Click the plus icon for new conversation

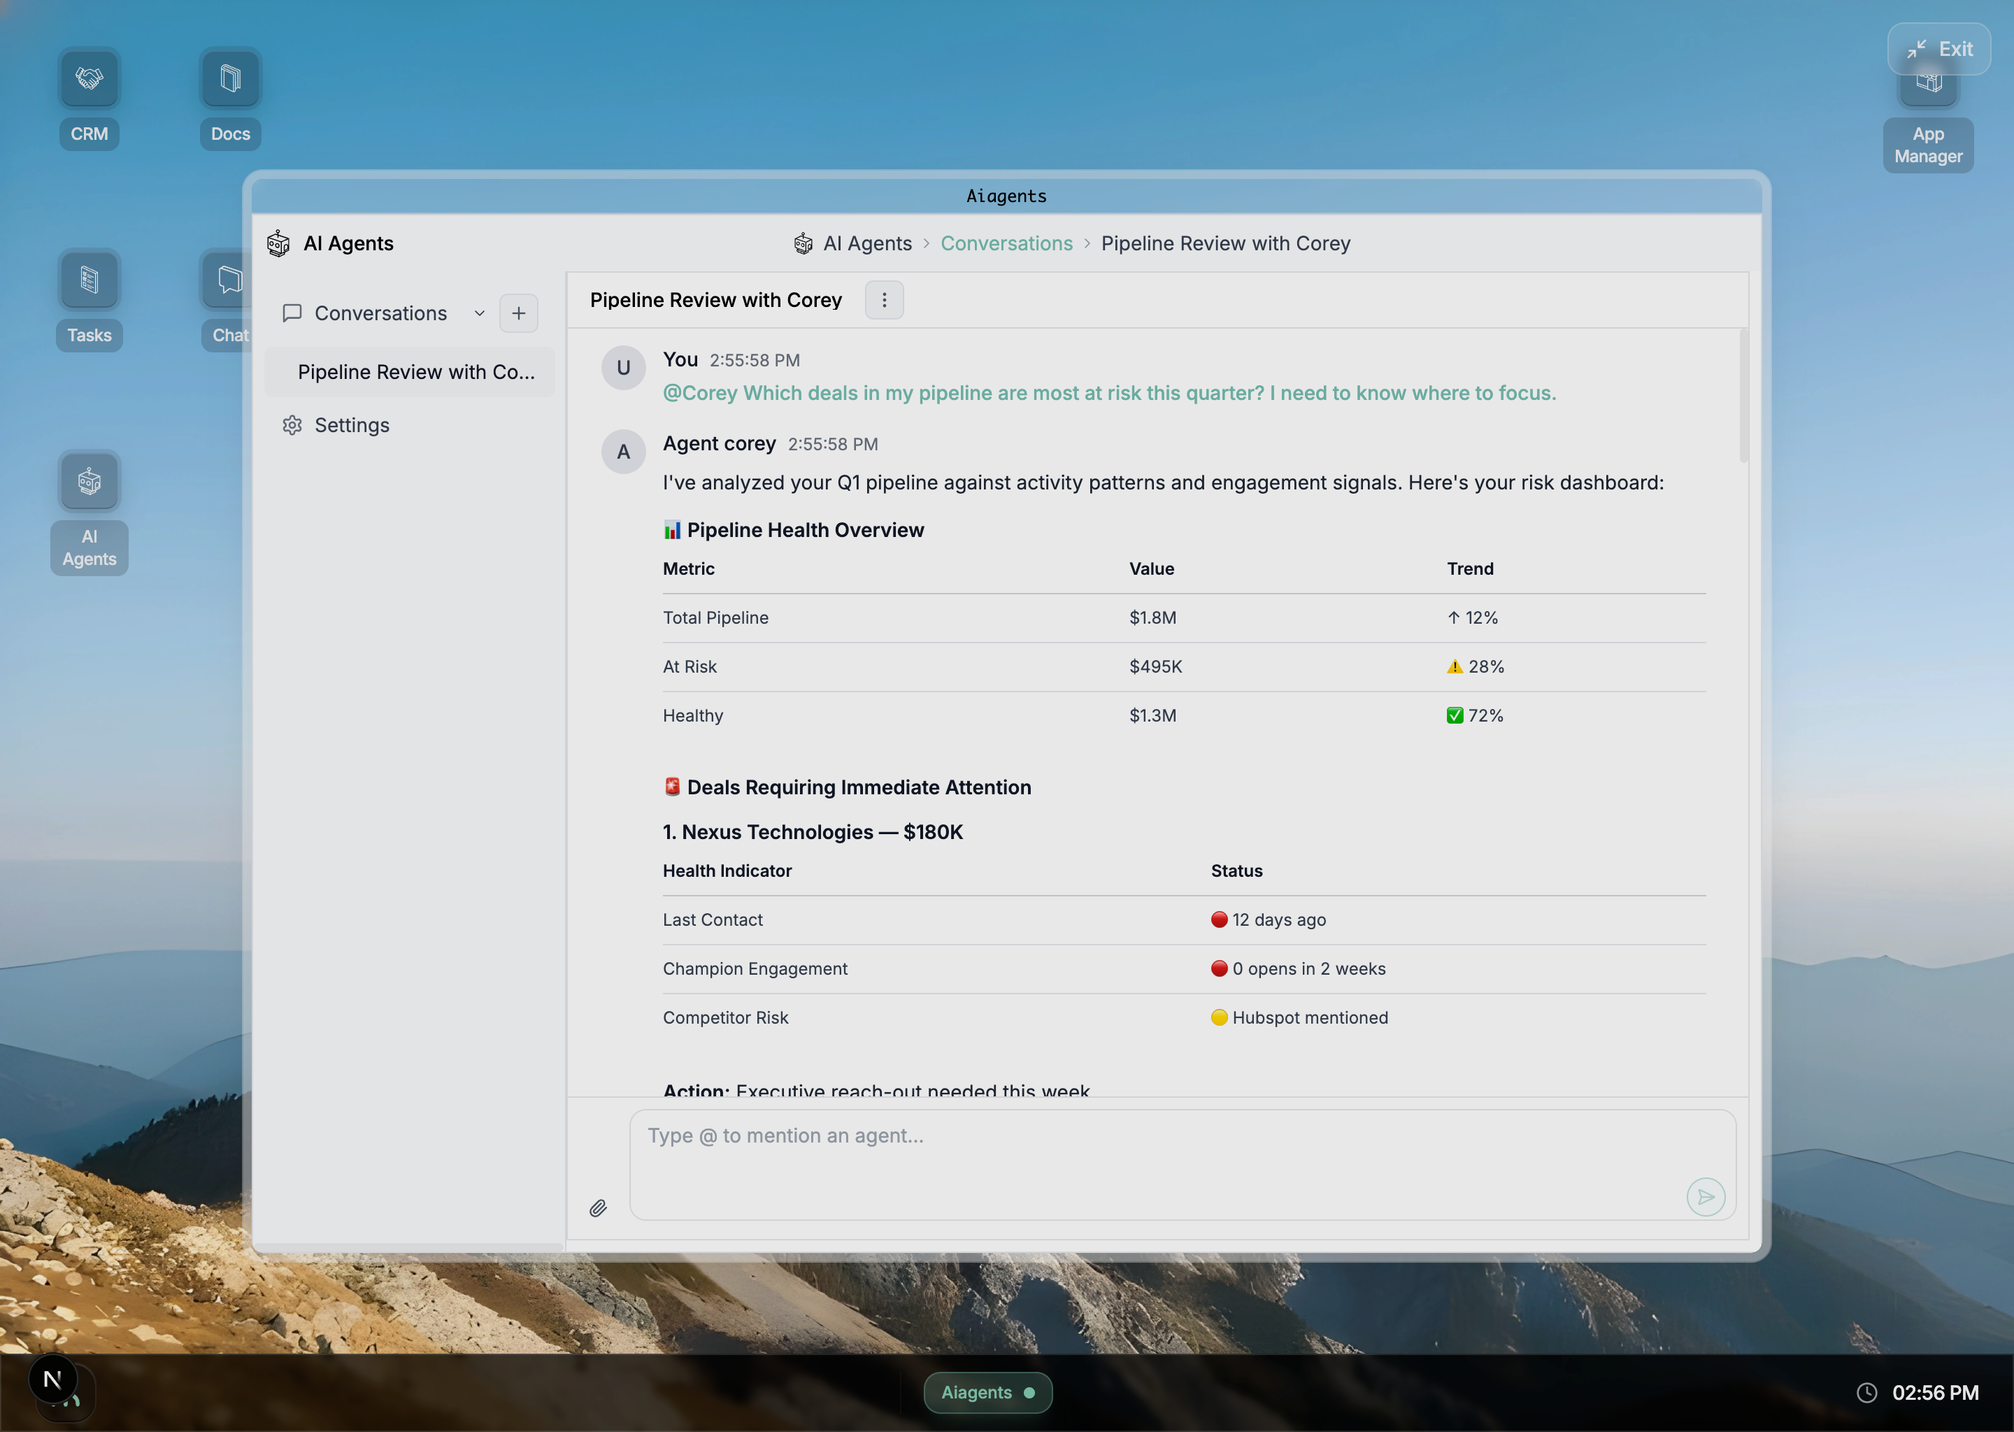518,313
